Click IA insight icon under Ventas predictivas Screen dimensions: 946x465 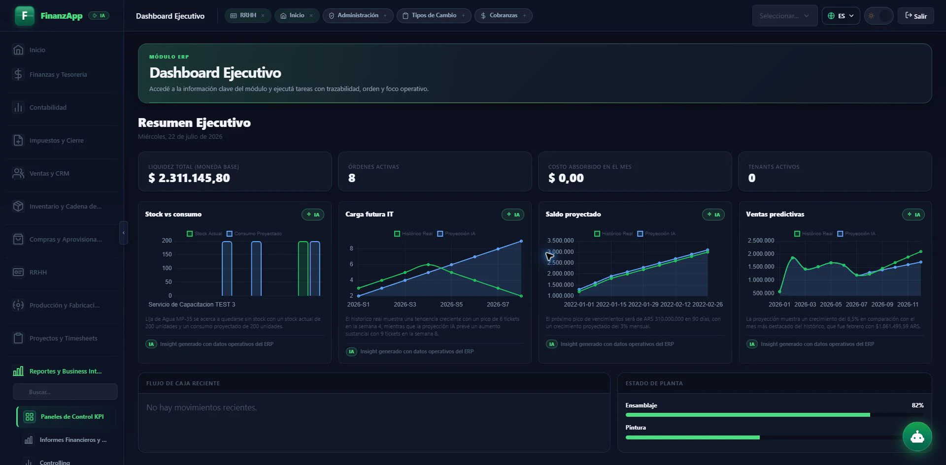point(752,344)
